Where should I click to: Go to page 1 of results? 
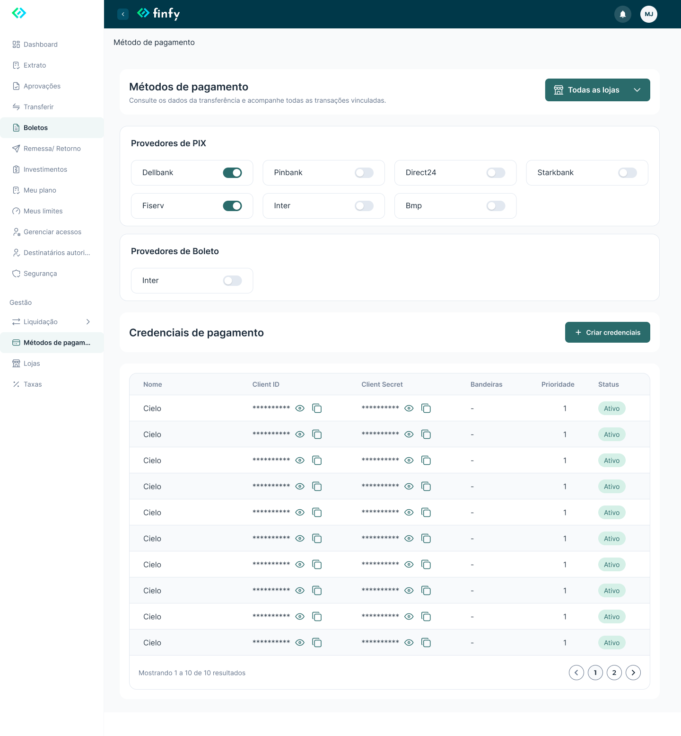[595, 673]
